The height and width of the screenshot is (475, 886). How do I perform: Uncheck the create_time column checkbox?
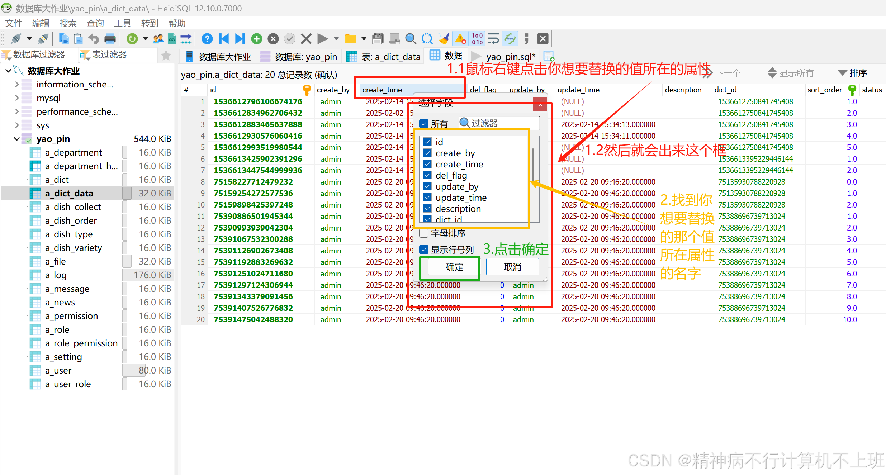[427, 164]
